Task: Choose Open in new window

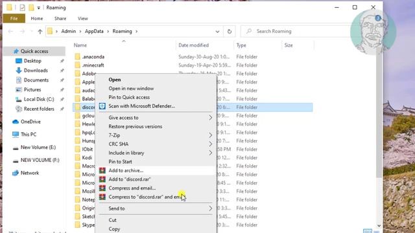Action: pyautogui.click(x=131, y=89)
